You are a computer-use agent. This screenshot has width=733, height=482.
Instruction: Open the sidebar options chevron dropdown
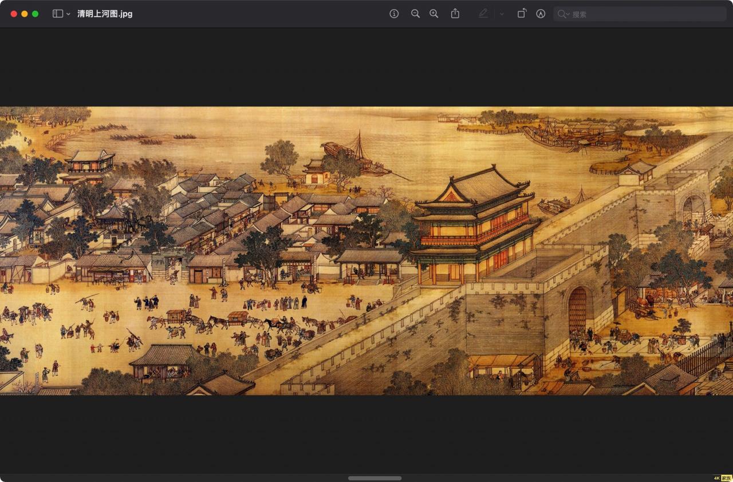pyautogui.click(x=67, y=13)
